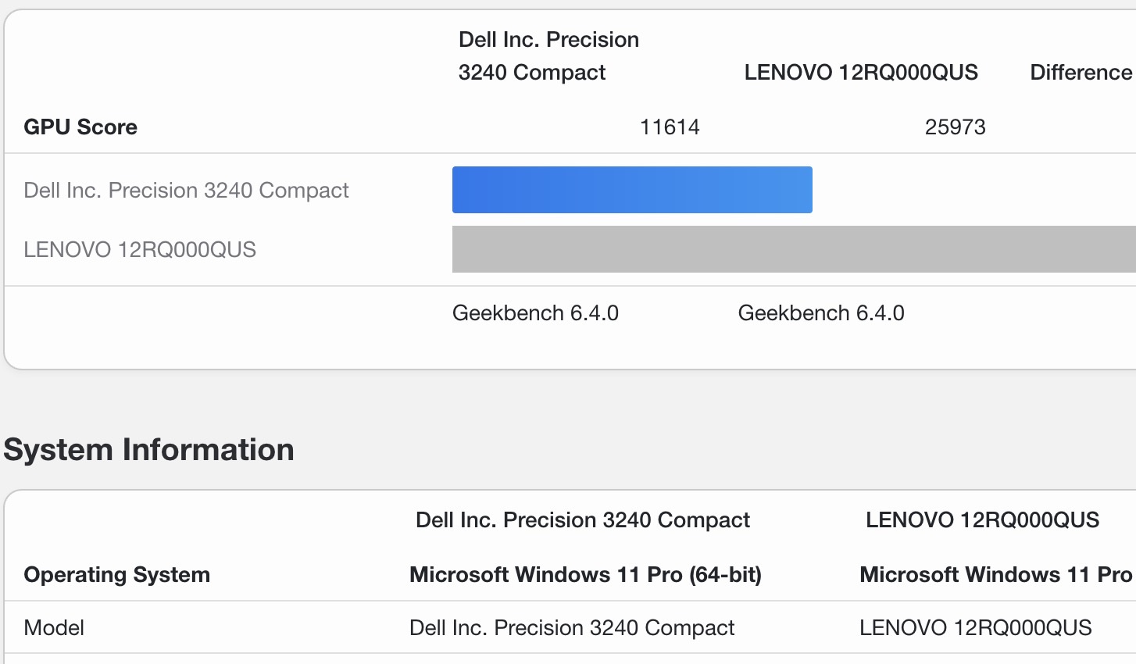1136x664 pixels.
Task: Click the Dell Precision bar chart row label
Action: tap(186, 191)
